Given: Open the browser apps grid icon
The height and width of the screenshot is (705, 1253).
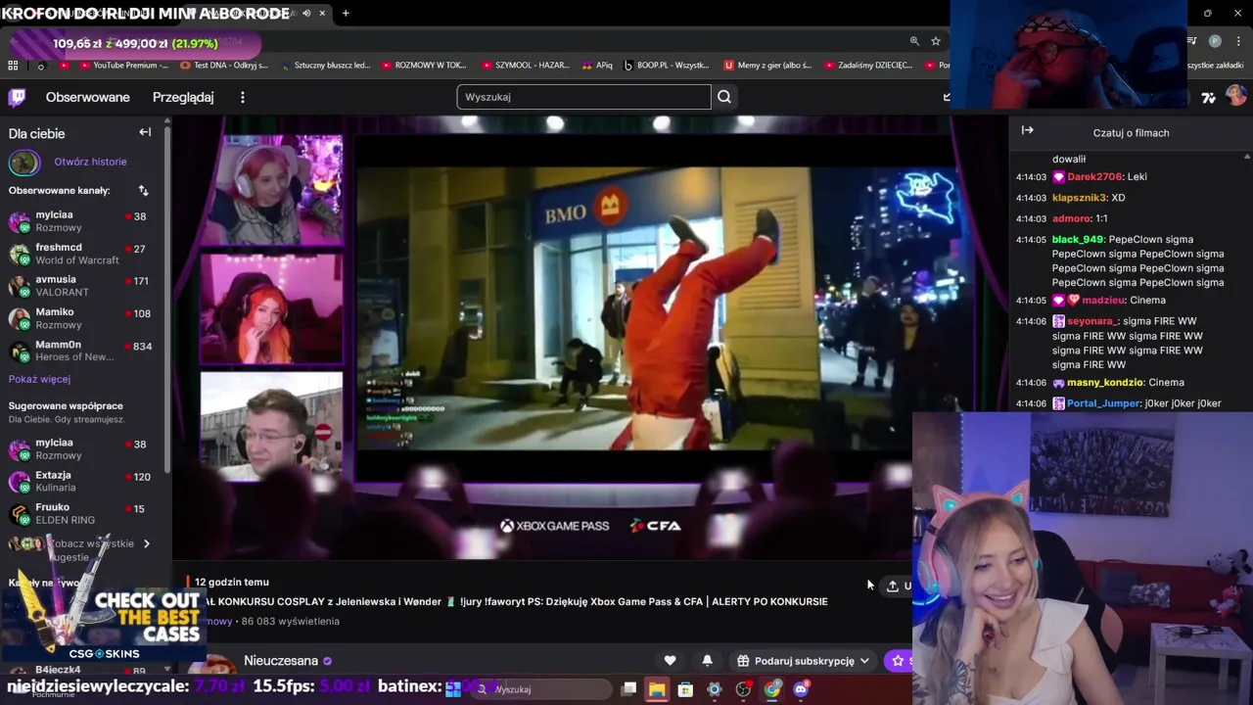Looking at the screenshot, I should [x=13, y=66].
